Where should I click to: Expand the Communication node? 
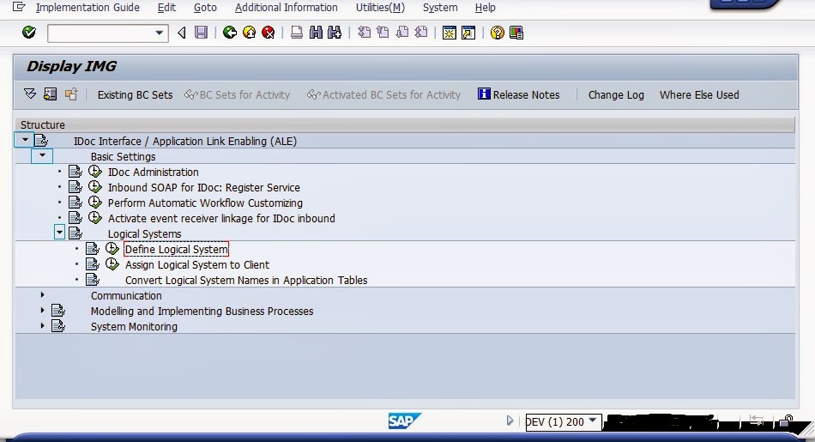tap(43, 295)
